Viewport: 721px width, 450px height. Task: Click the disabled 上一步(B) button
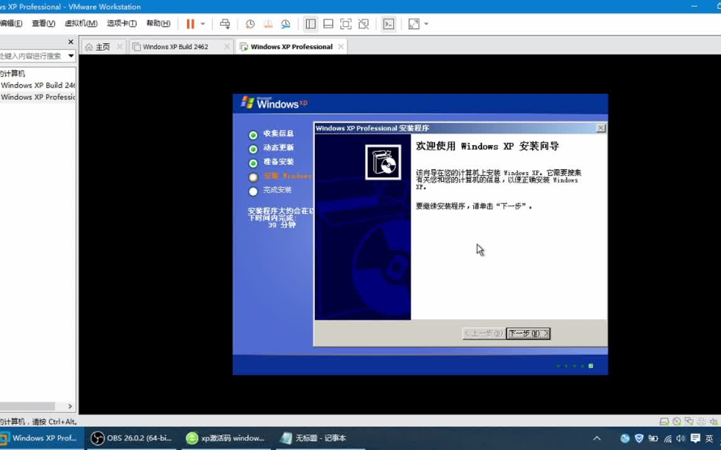click(483, 333)
